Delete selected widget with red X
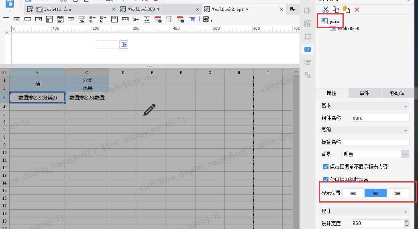Image resolution: width=418 pixels, height=229 pixels. pos(357,10)
